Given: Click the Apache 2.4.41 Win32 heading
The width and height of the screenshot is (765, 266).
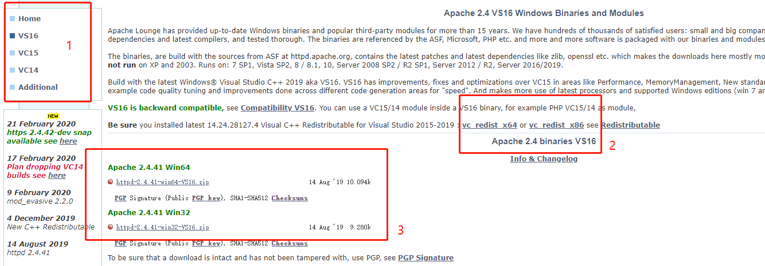Looking at the screenshot, I should coord(149,213).
